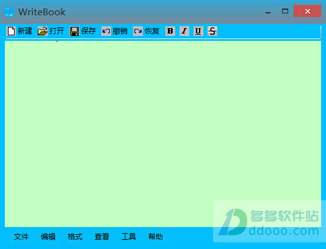Open the 文件 (File) menu
This screenshot has width=326, height=249.
tap(21, 237)
